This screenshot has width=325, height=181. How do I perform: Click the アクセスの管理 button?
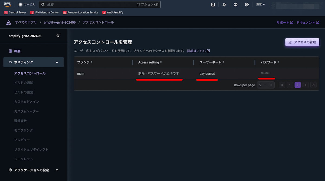302,42
